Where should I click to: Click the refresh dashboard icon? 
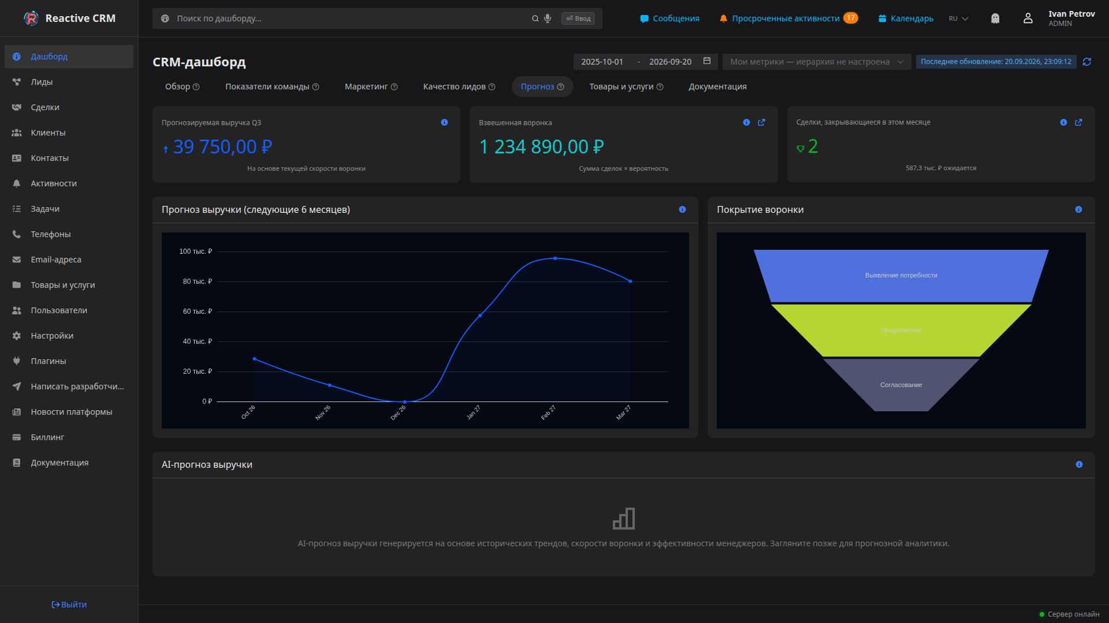(x=1086, y=62)
